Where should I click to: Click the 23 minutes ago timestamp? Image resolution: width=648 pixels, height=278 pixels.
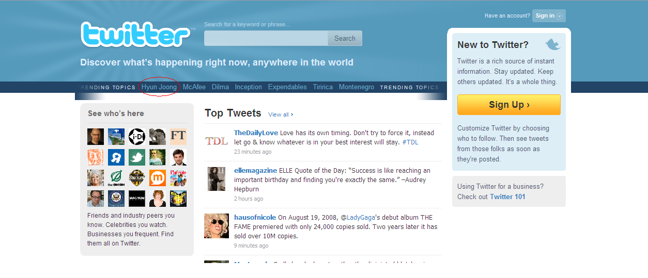click(x=253, y=152)
